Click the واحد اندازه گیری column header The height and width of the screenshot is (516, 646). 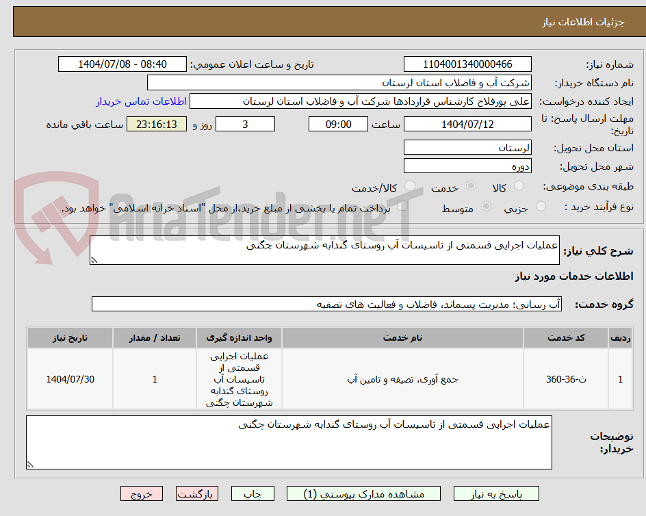[x=239, y=338]
